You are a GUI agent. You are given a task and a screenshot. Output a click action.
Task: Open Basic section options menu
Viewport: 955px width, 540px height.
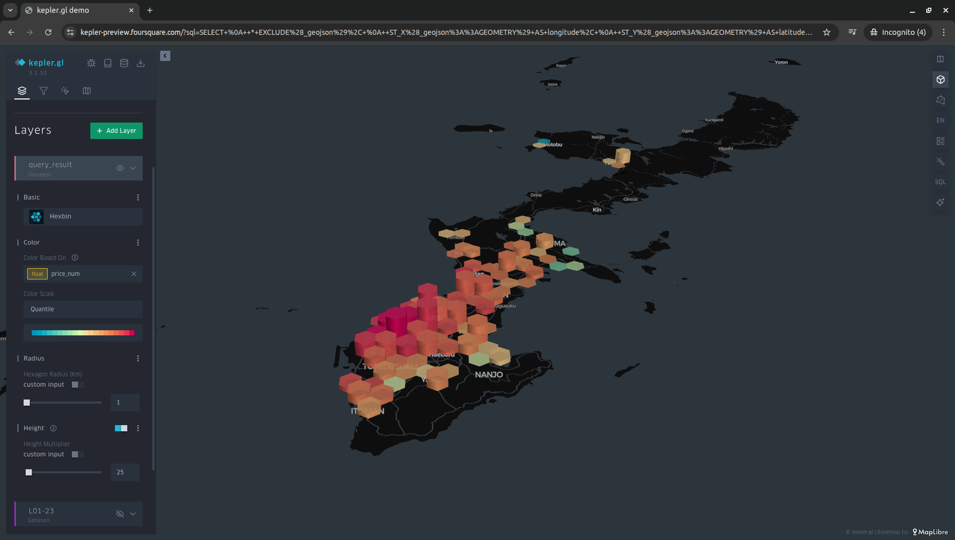tap(138, 197)
